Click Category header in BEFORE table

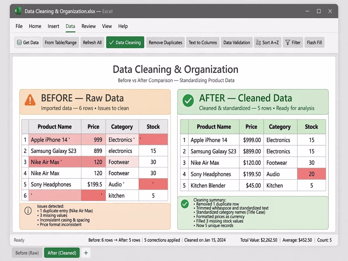point(122,127)
